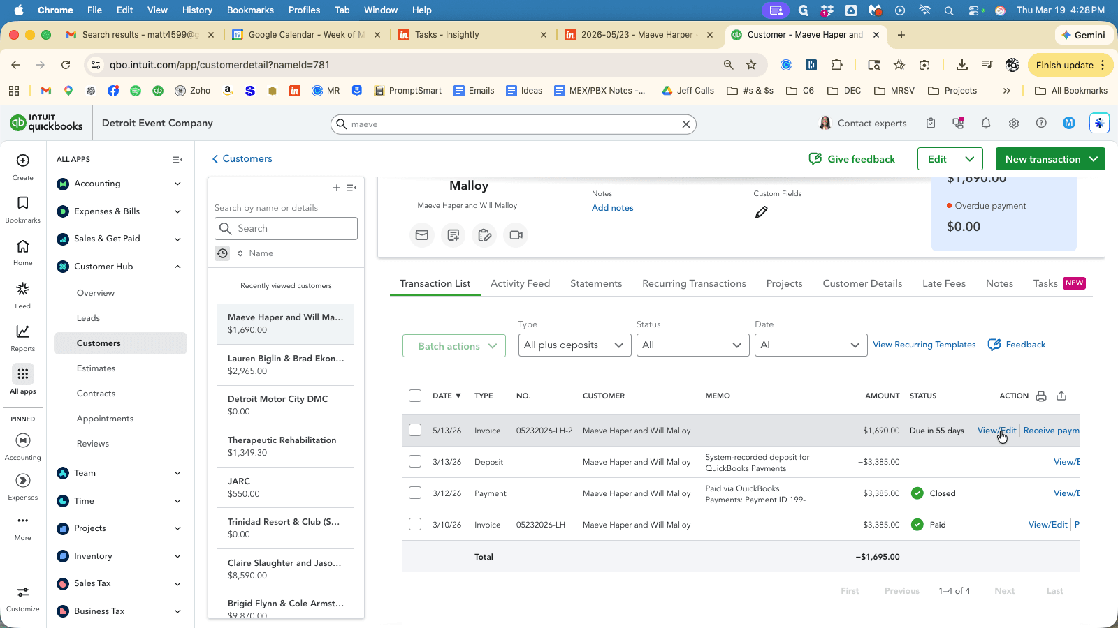Click the email envelope icon under customer name
1118x628 pixels.
point(422,235)
